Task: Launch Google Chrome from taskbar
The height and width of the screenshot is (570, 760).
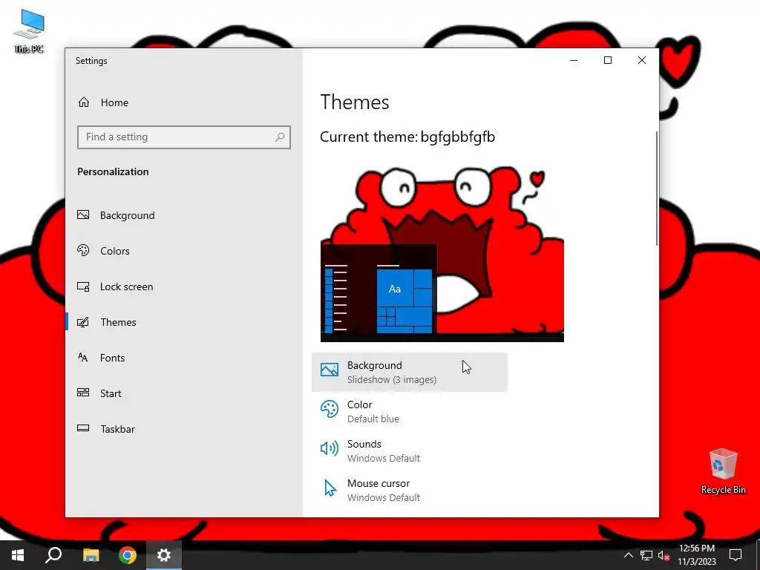Action: [x=127, y=555]
